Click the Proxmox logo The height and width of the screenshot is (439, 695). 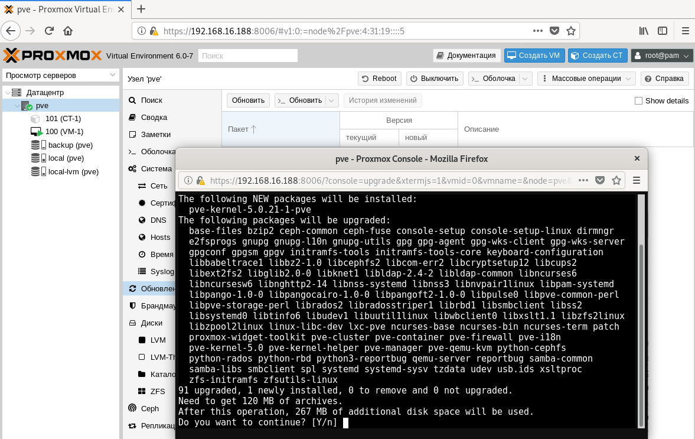pyautogui.click(x=52, y=56)
